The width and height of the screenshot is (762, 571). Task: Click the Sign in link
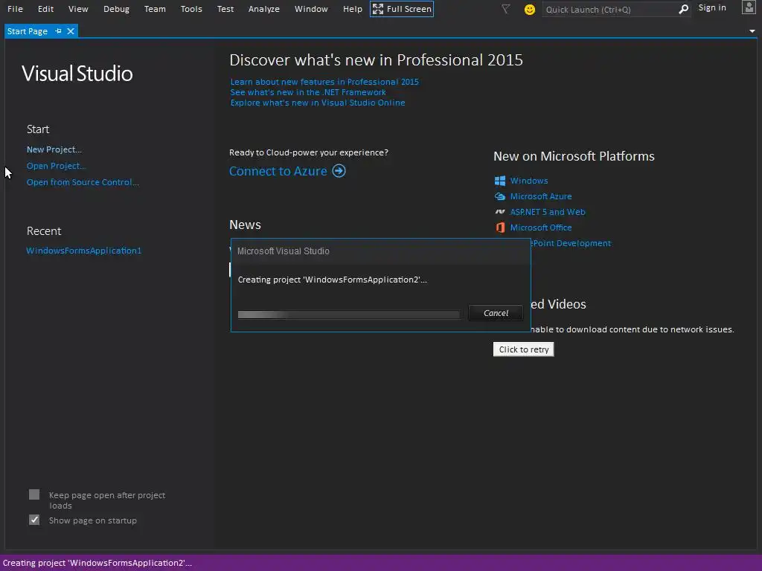[712, 7]
